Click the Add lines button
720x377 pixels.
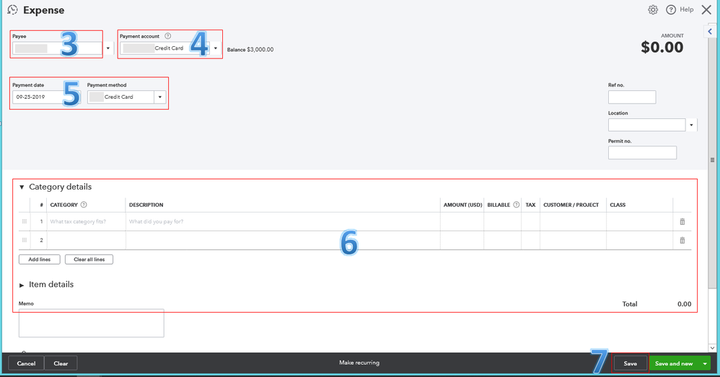click(40, 259)
